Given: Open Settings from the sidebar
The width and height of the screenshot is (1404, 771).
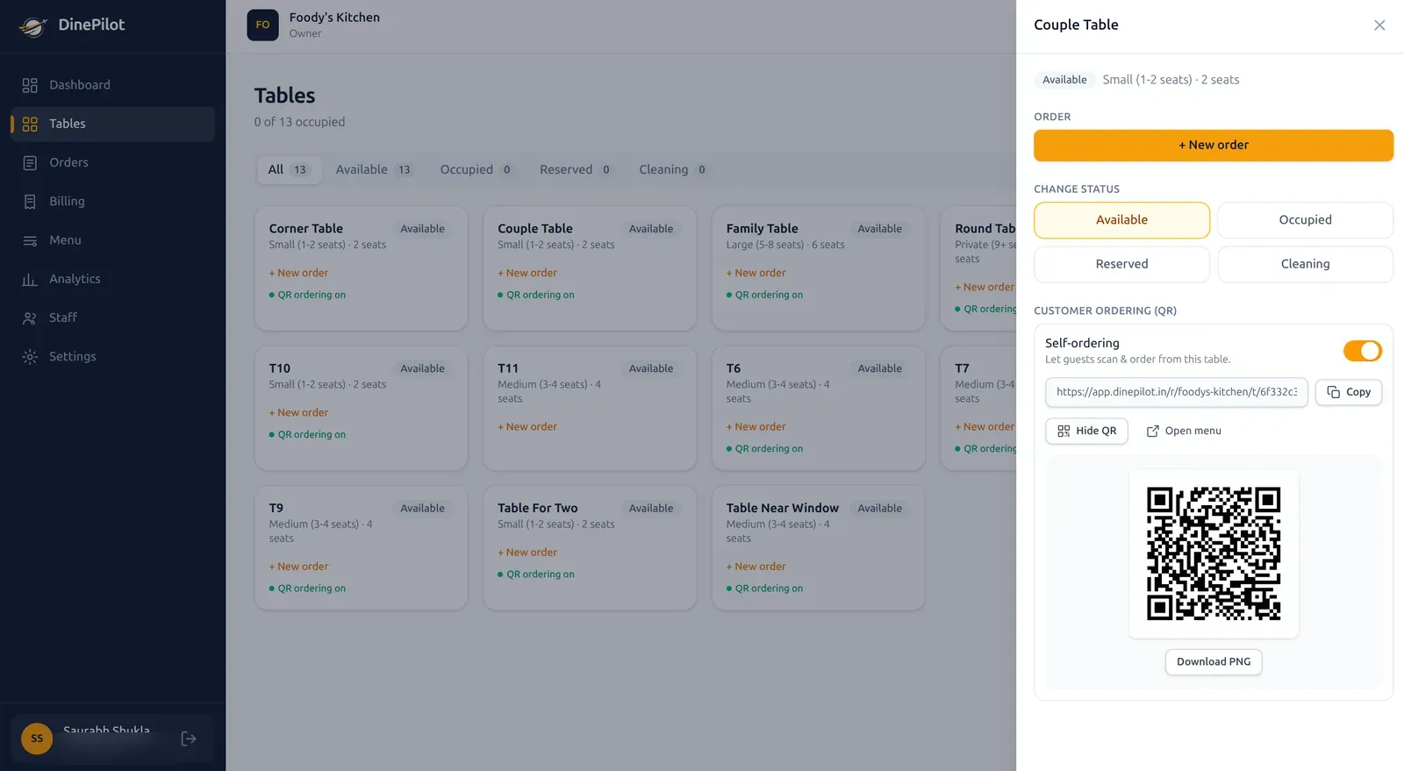Looking at the screenshot, I should [112, 356].
